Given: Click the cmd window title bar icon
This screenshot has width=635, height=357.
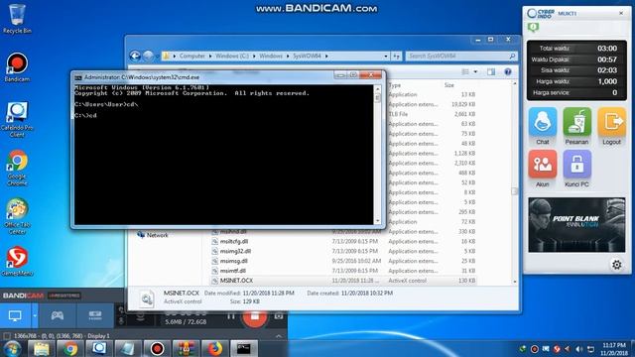Looking at the screenshot, I should pyautogui.click(x=78, y=77).
